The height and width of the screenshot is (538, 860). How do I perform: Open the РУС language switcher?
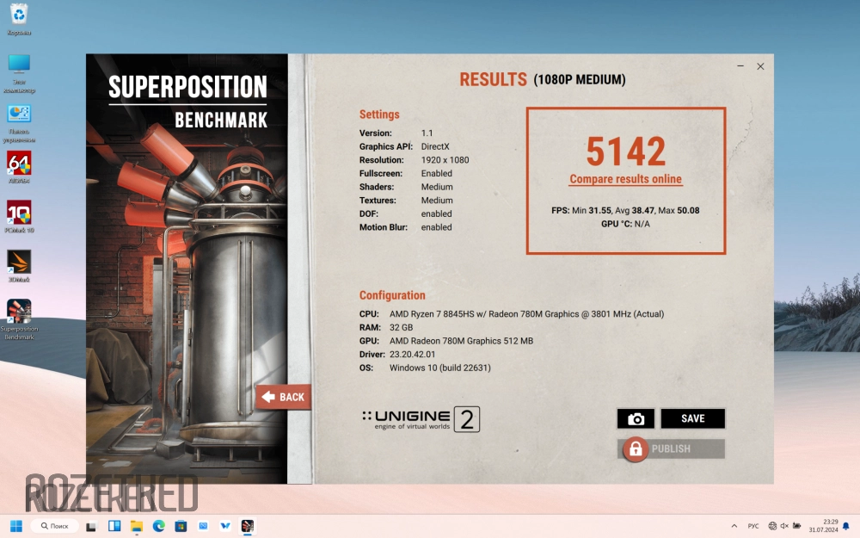click(753, 525)
